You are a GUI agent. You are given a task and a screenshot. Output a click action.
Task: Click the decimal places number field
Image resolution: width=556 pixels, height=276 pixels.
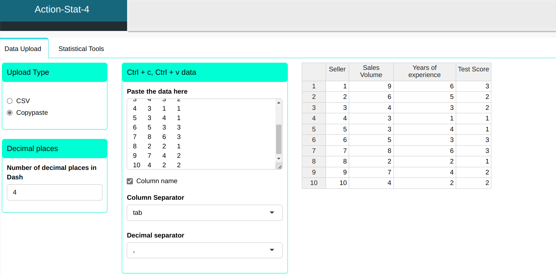[54, 192]
